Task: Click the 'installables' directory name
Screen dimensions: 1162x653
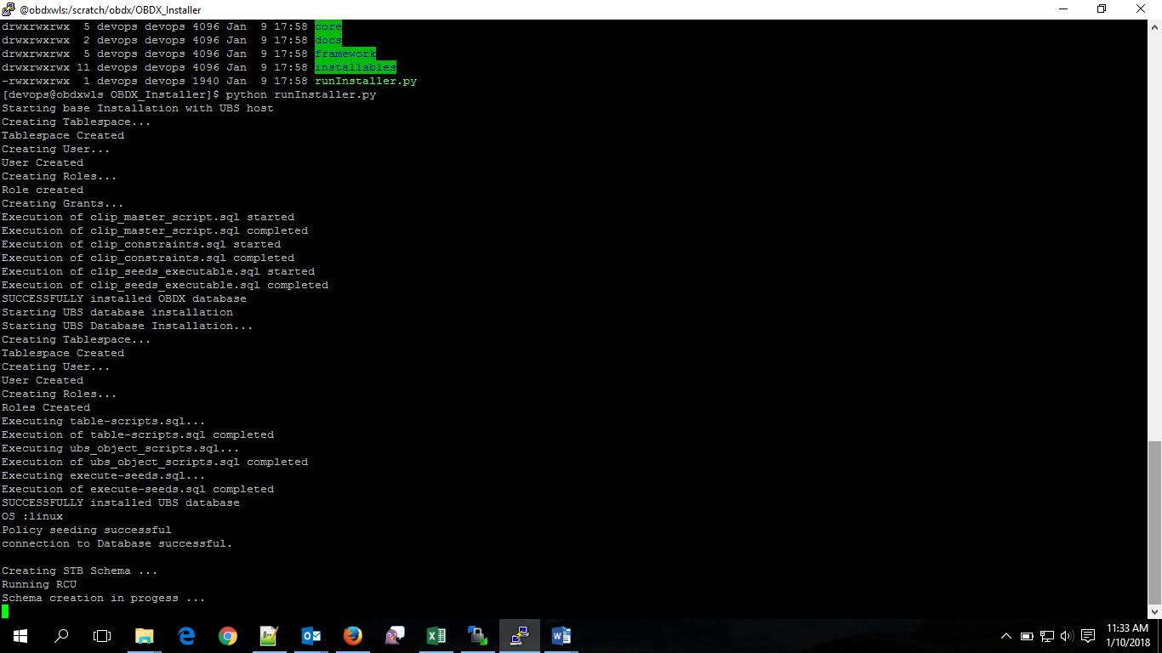Action: 356,67
